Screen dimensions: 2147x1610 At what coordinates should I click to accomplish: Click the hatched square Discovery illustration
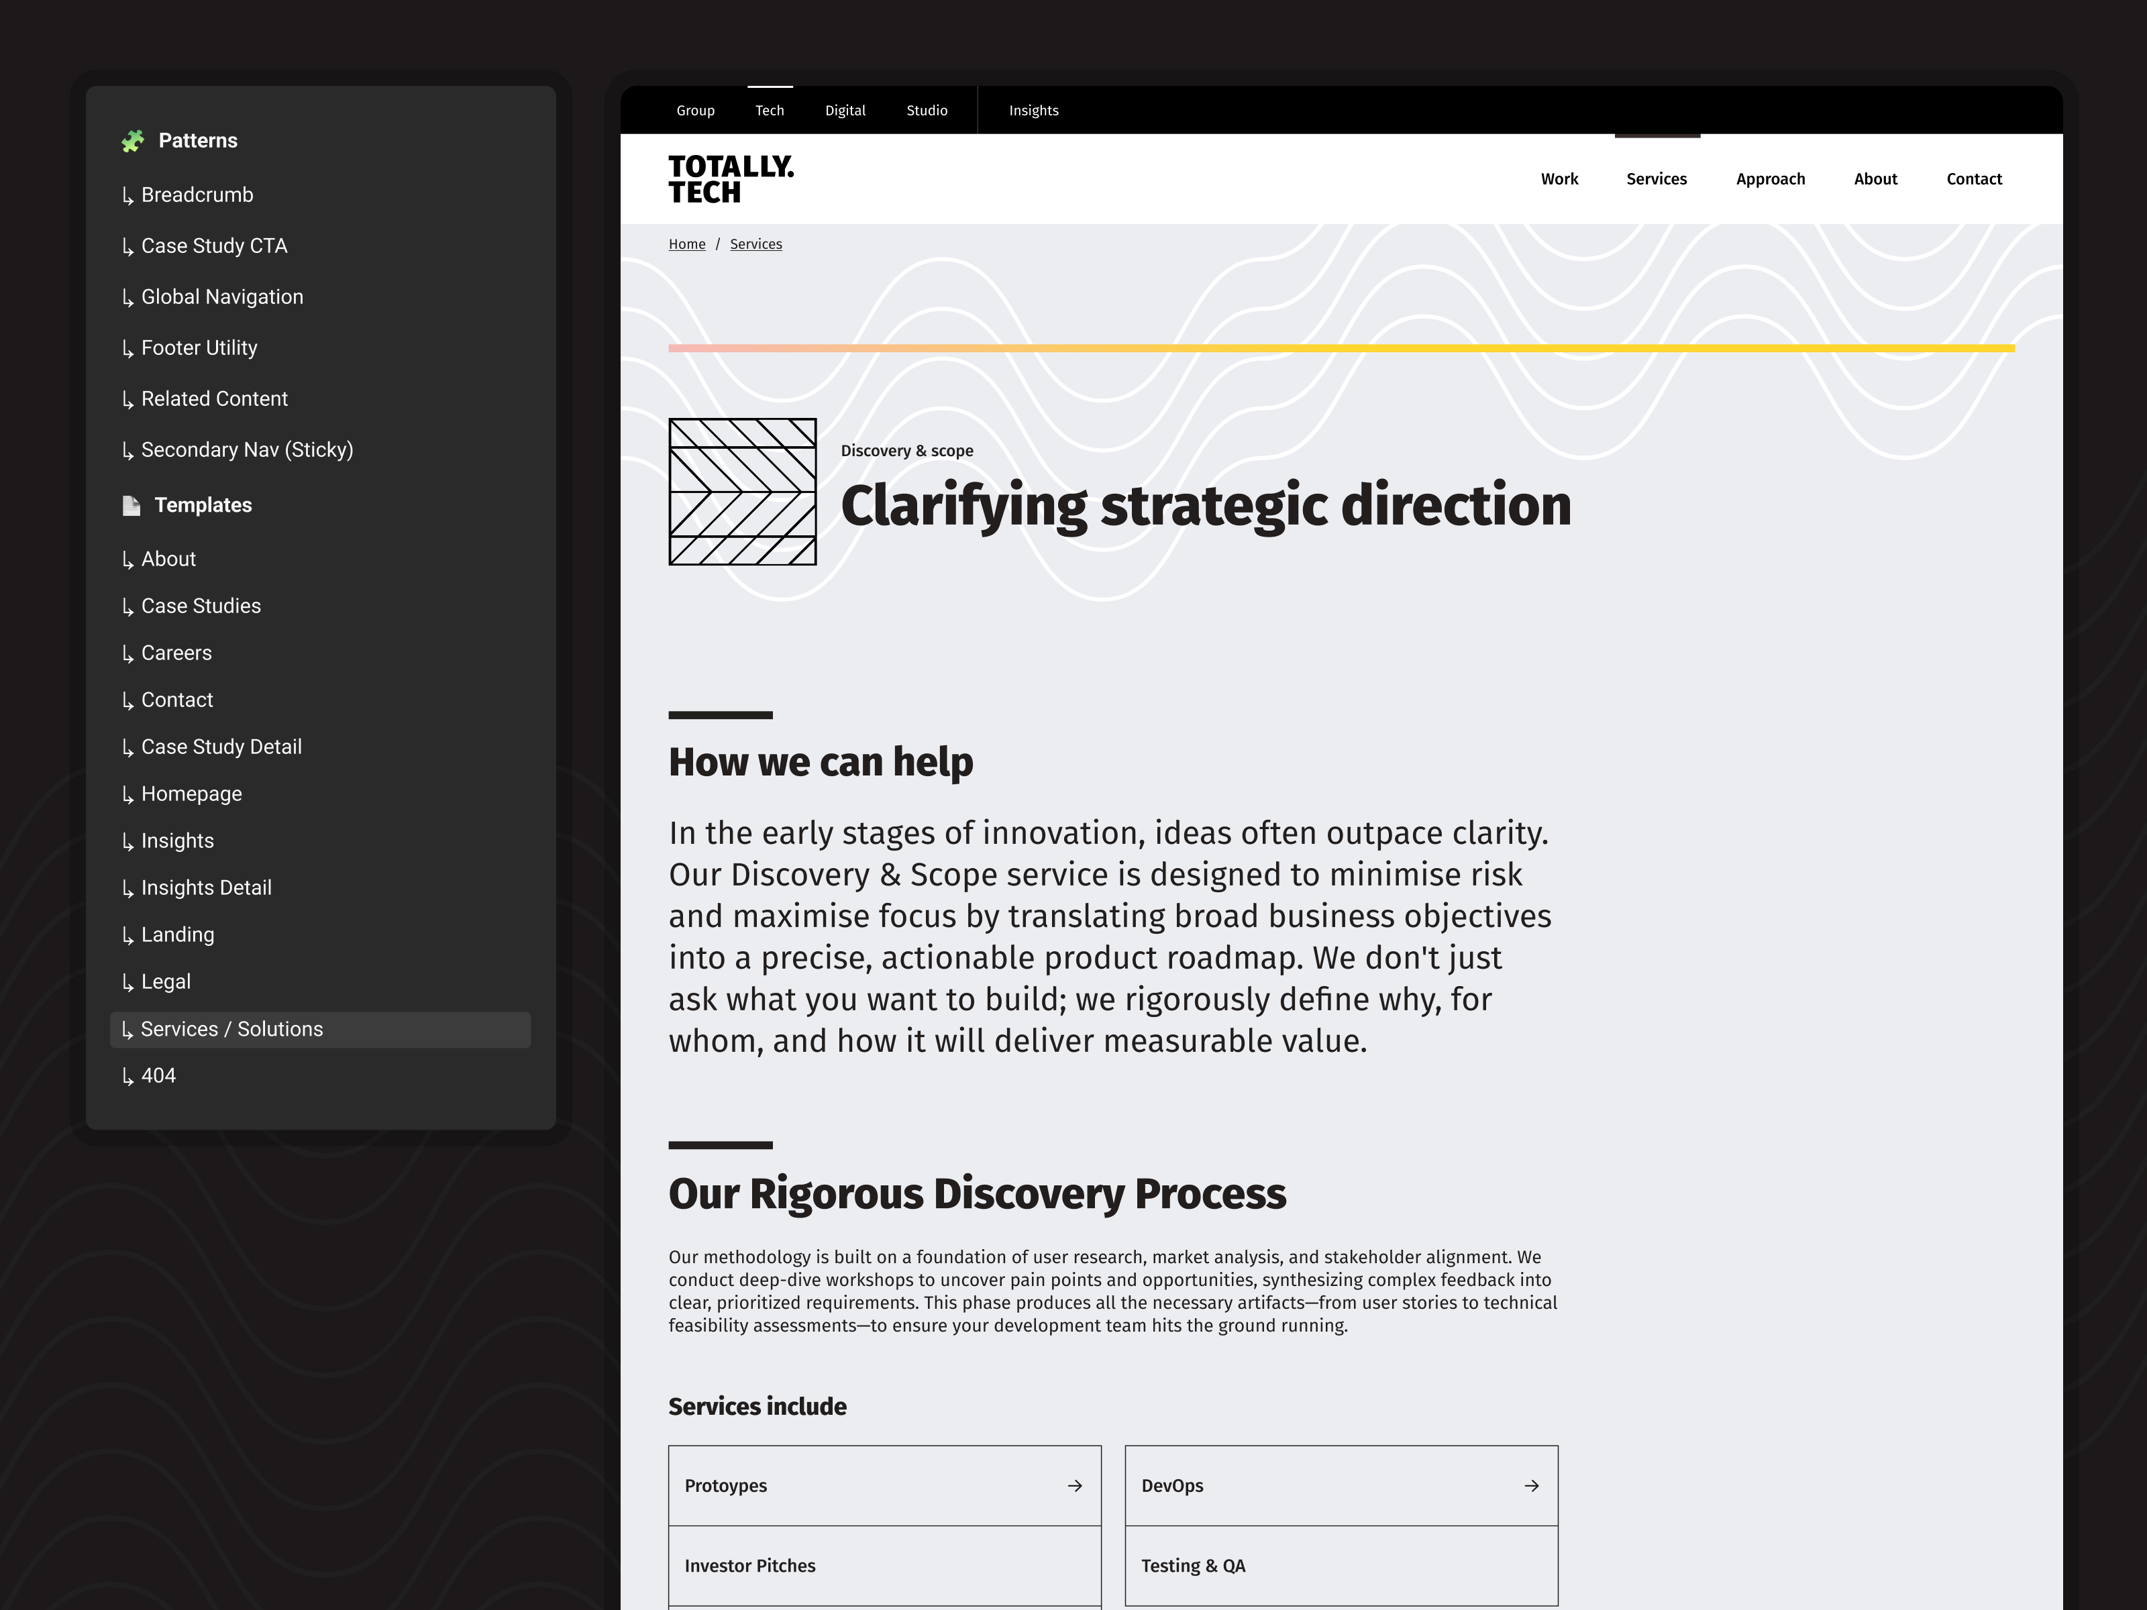[x=743, y=492]
